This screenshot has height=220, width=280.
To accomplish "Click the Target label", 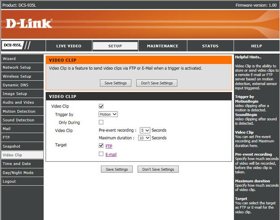I will 61,145.
